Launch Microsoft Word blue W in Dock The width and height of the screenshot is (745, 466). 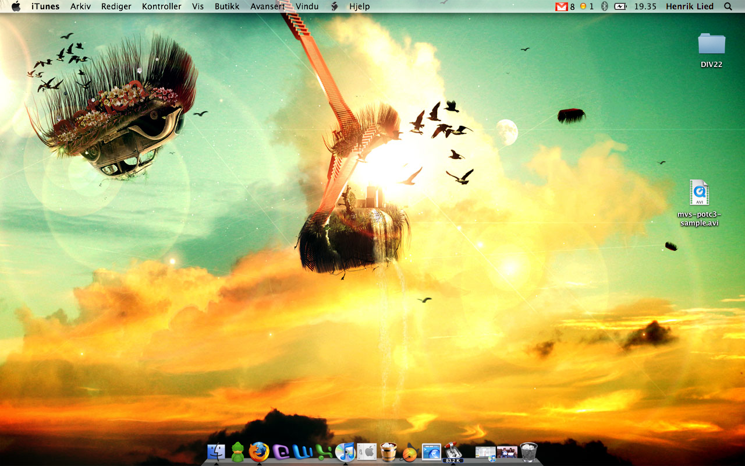(303, 451)
